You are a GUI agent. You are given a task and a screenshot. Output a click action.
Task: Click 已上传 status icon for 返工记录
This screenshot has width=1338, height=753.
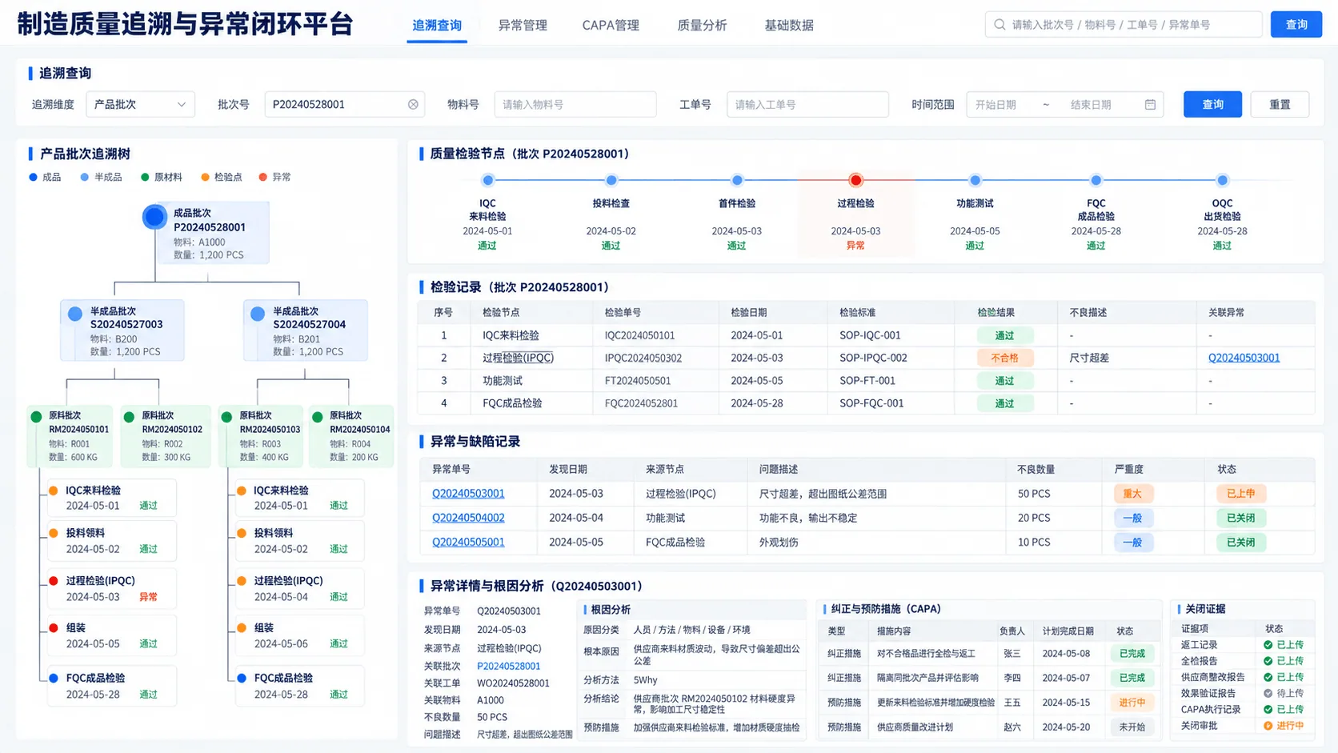(x=1268, y=645)
